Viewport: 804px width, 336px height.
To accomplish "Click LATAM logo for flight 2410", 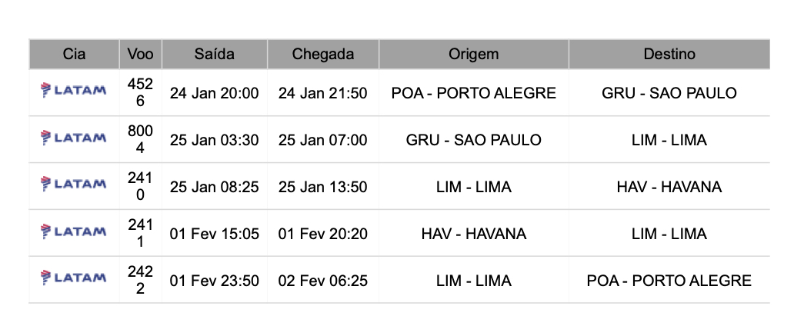I will [73, 185].
